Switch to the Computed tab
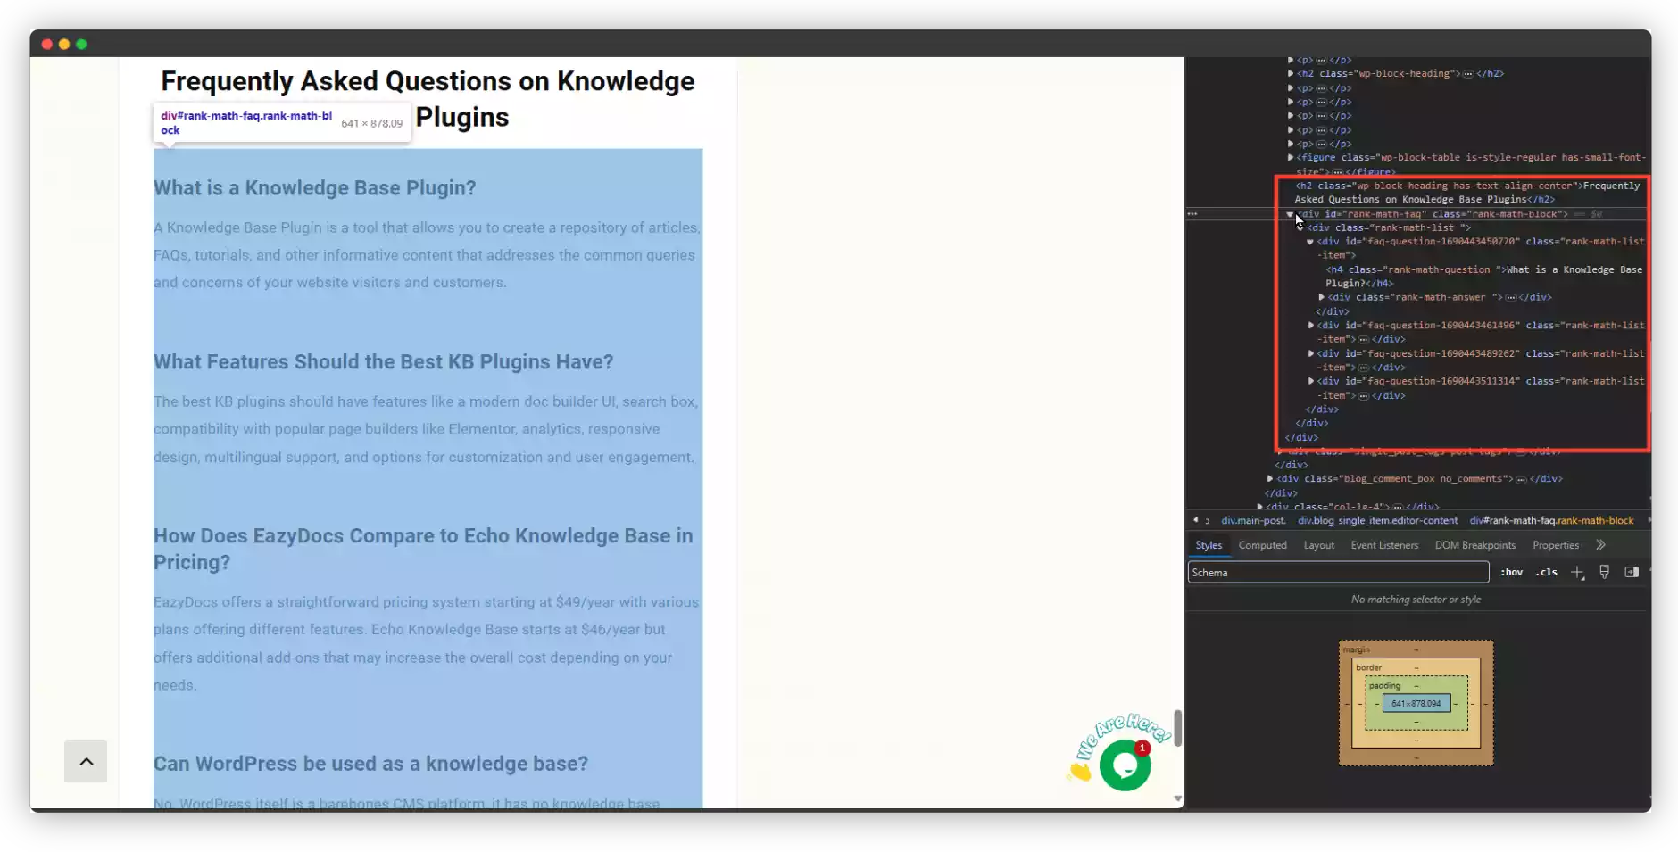 coord(1262,545)
